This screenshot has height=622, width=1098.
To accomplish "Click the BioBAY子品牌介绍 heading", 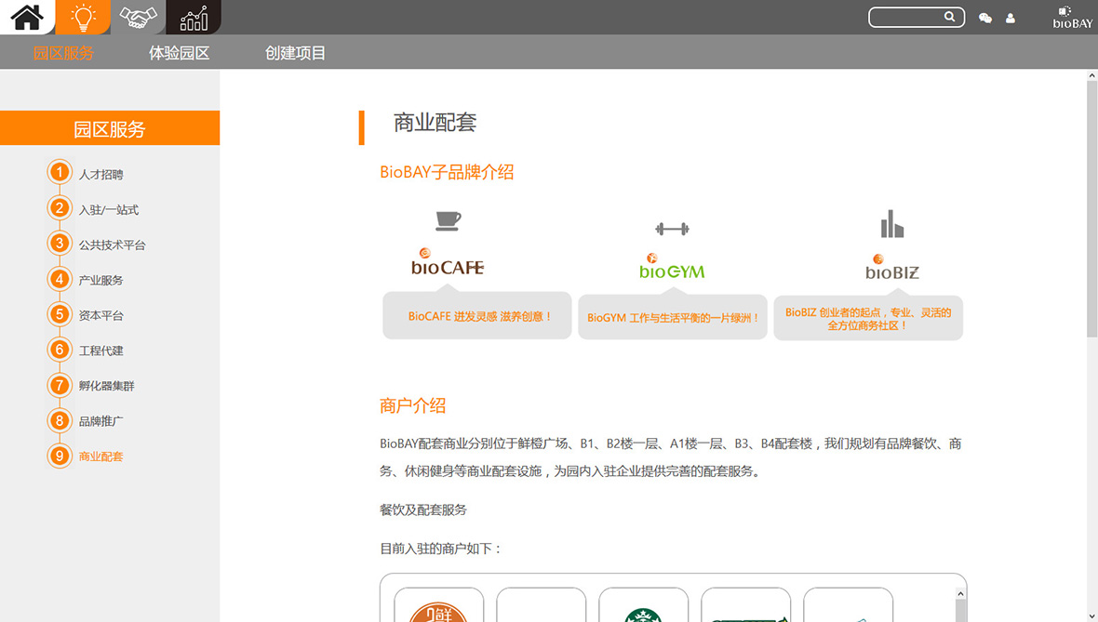I will coord(447,172).
